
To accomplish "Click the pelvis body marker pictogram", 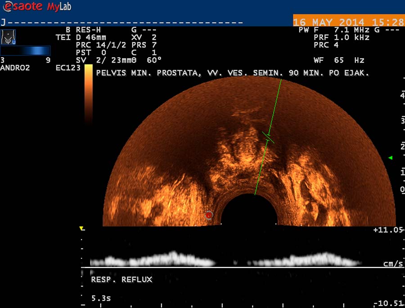I will point(9,36).
